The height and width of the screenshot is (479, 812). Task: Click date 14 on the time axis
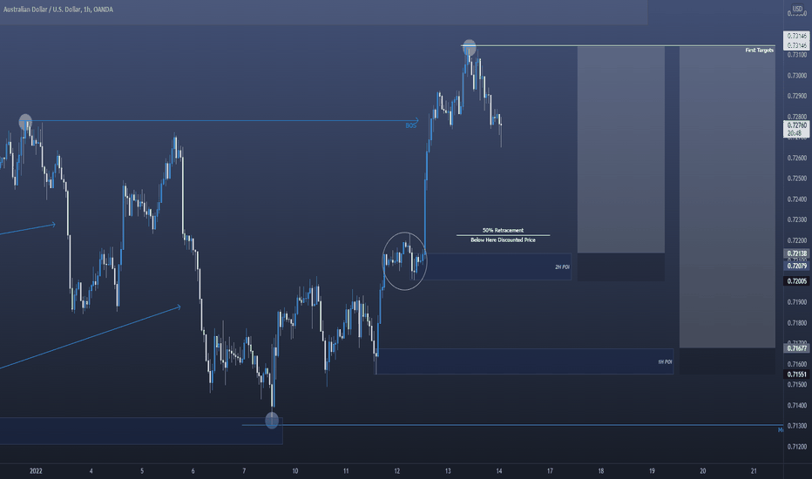[499, 471]
